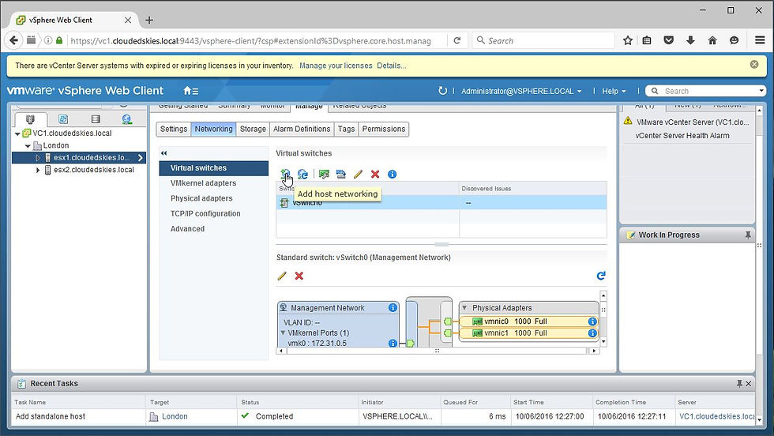Screen dimensions: 774x436
Task: Select the esx2.cloudedskies.local host
Action: pos(94,170)
